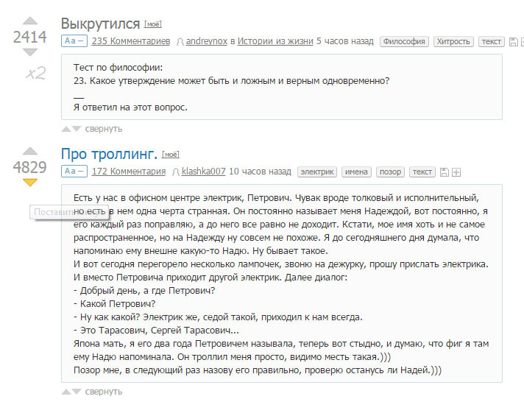Collapse the first post with "свернуть"
This screenshot has width=524, height=413.
coord(103,129)
